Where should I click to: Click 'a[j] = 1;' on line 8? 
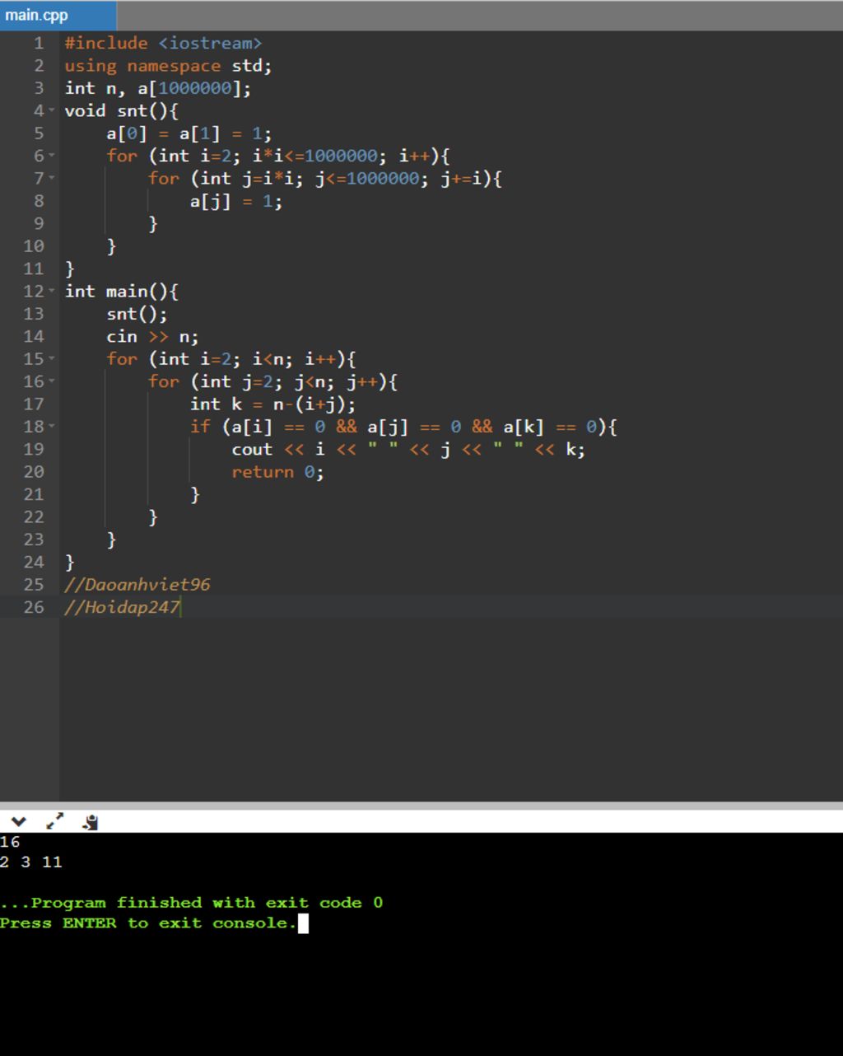point(236,201)
